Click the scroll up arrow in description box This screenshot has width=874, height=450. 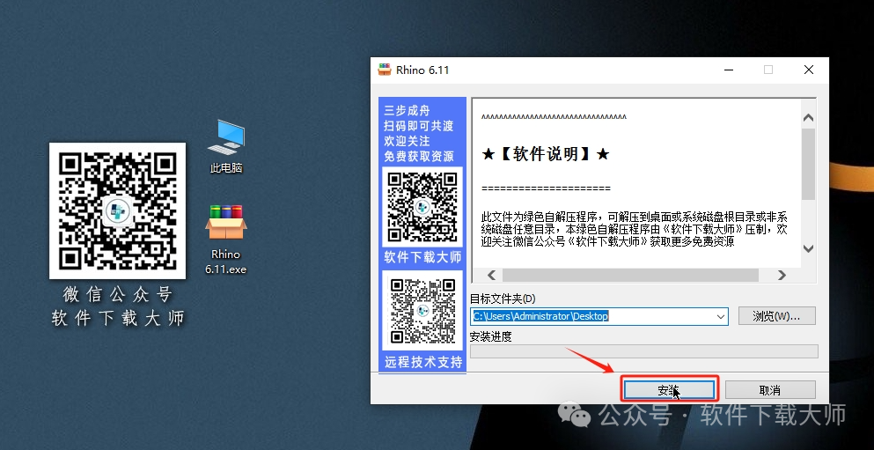tap(809, 118)
